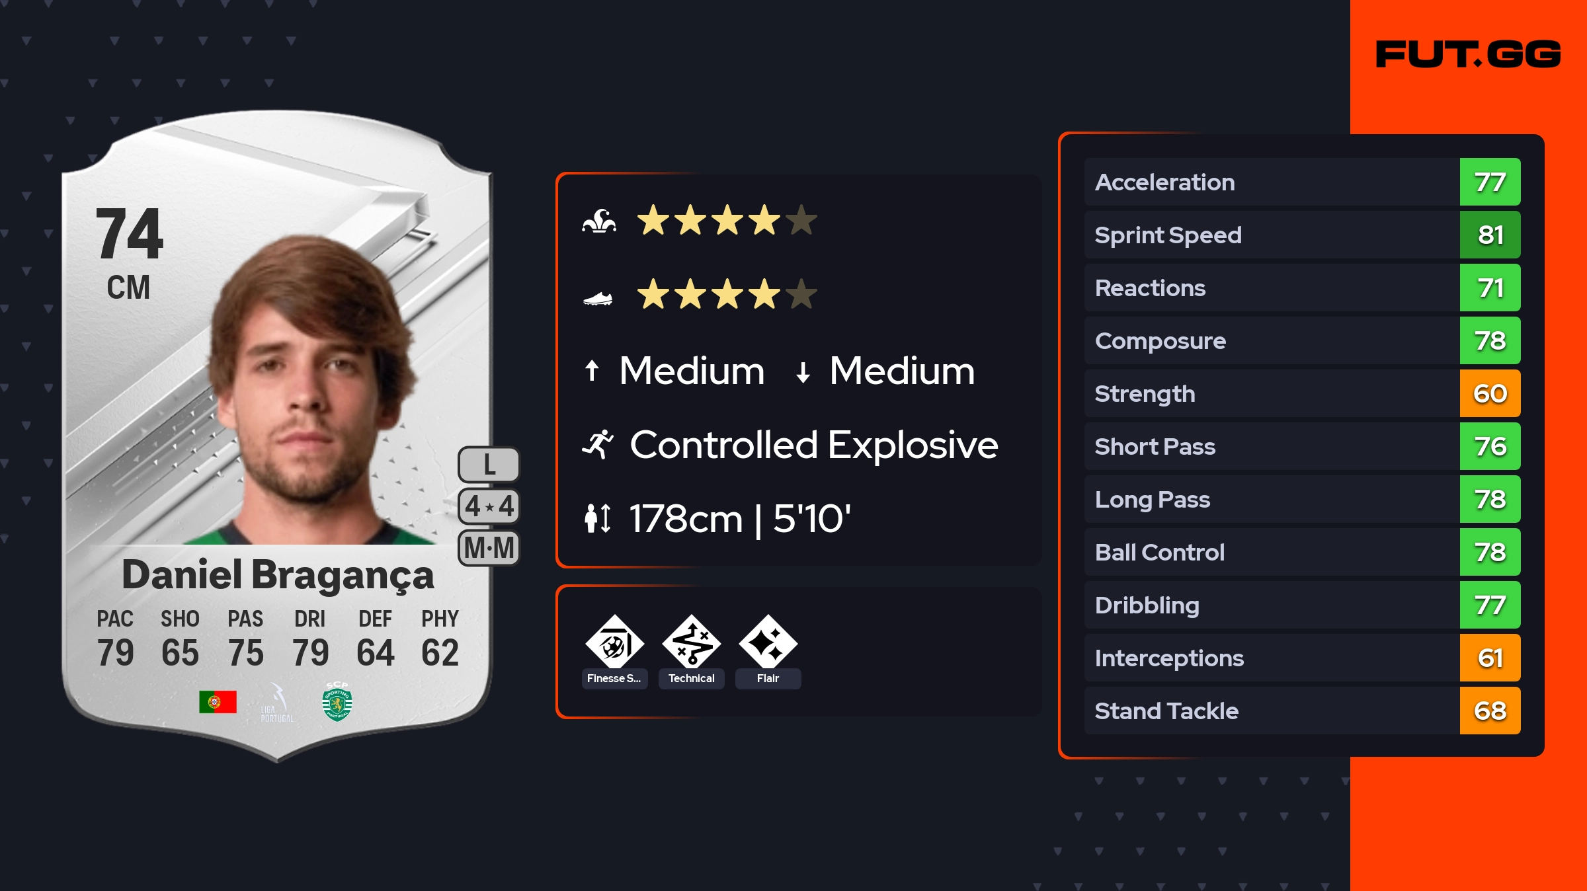The image size is (1587, 891).
Task: Click the L preferred foot badge
Action: pos(489,465)
